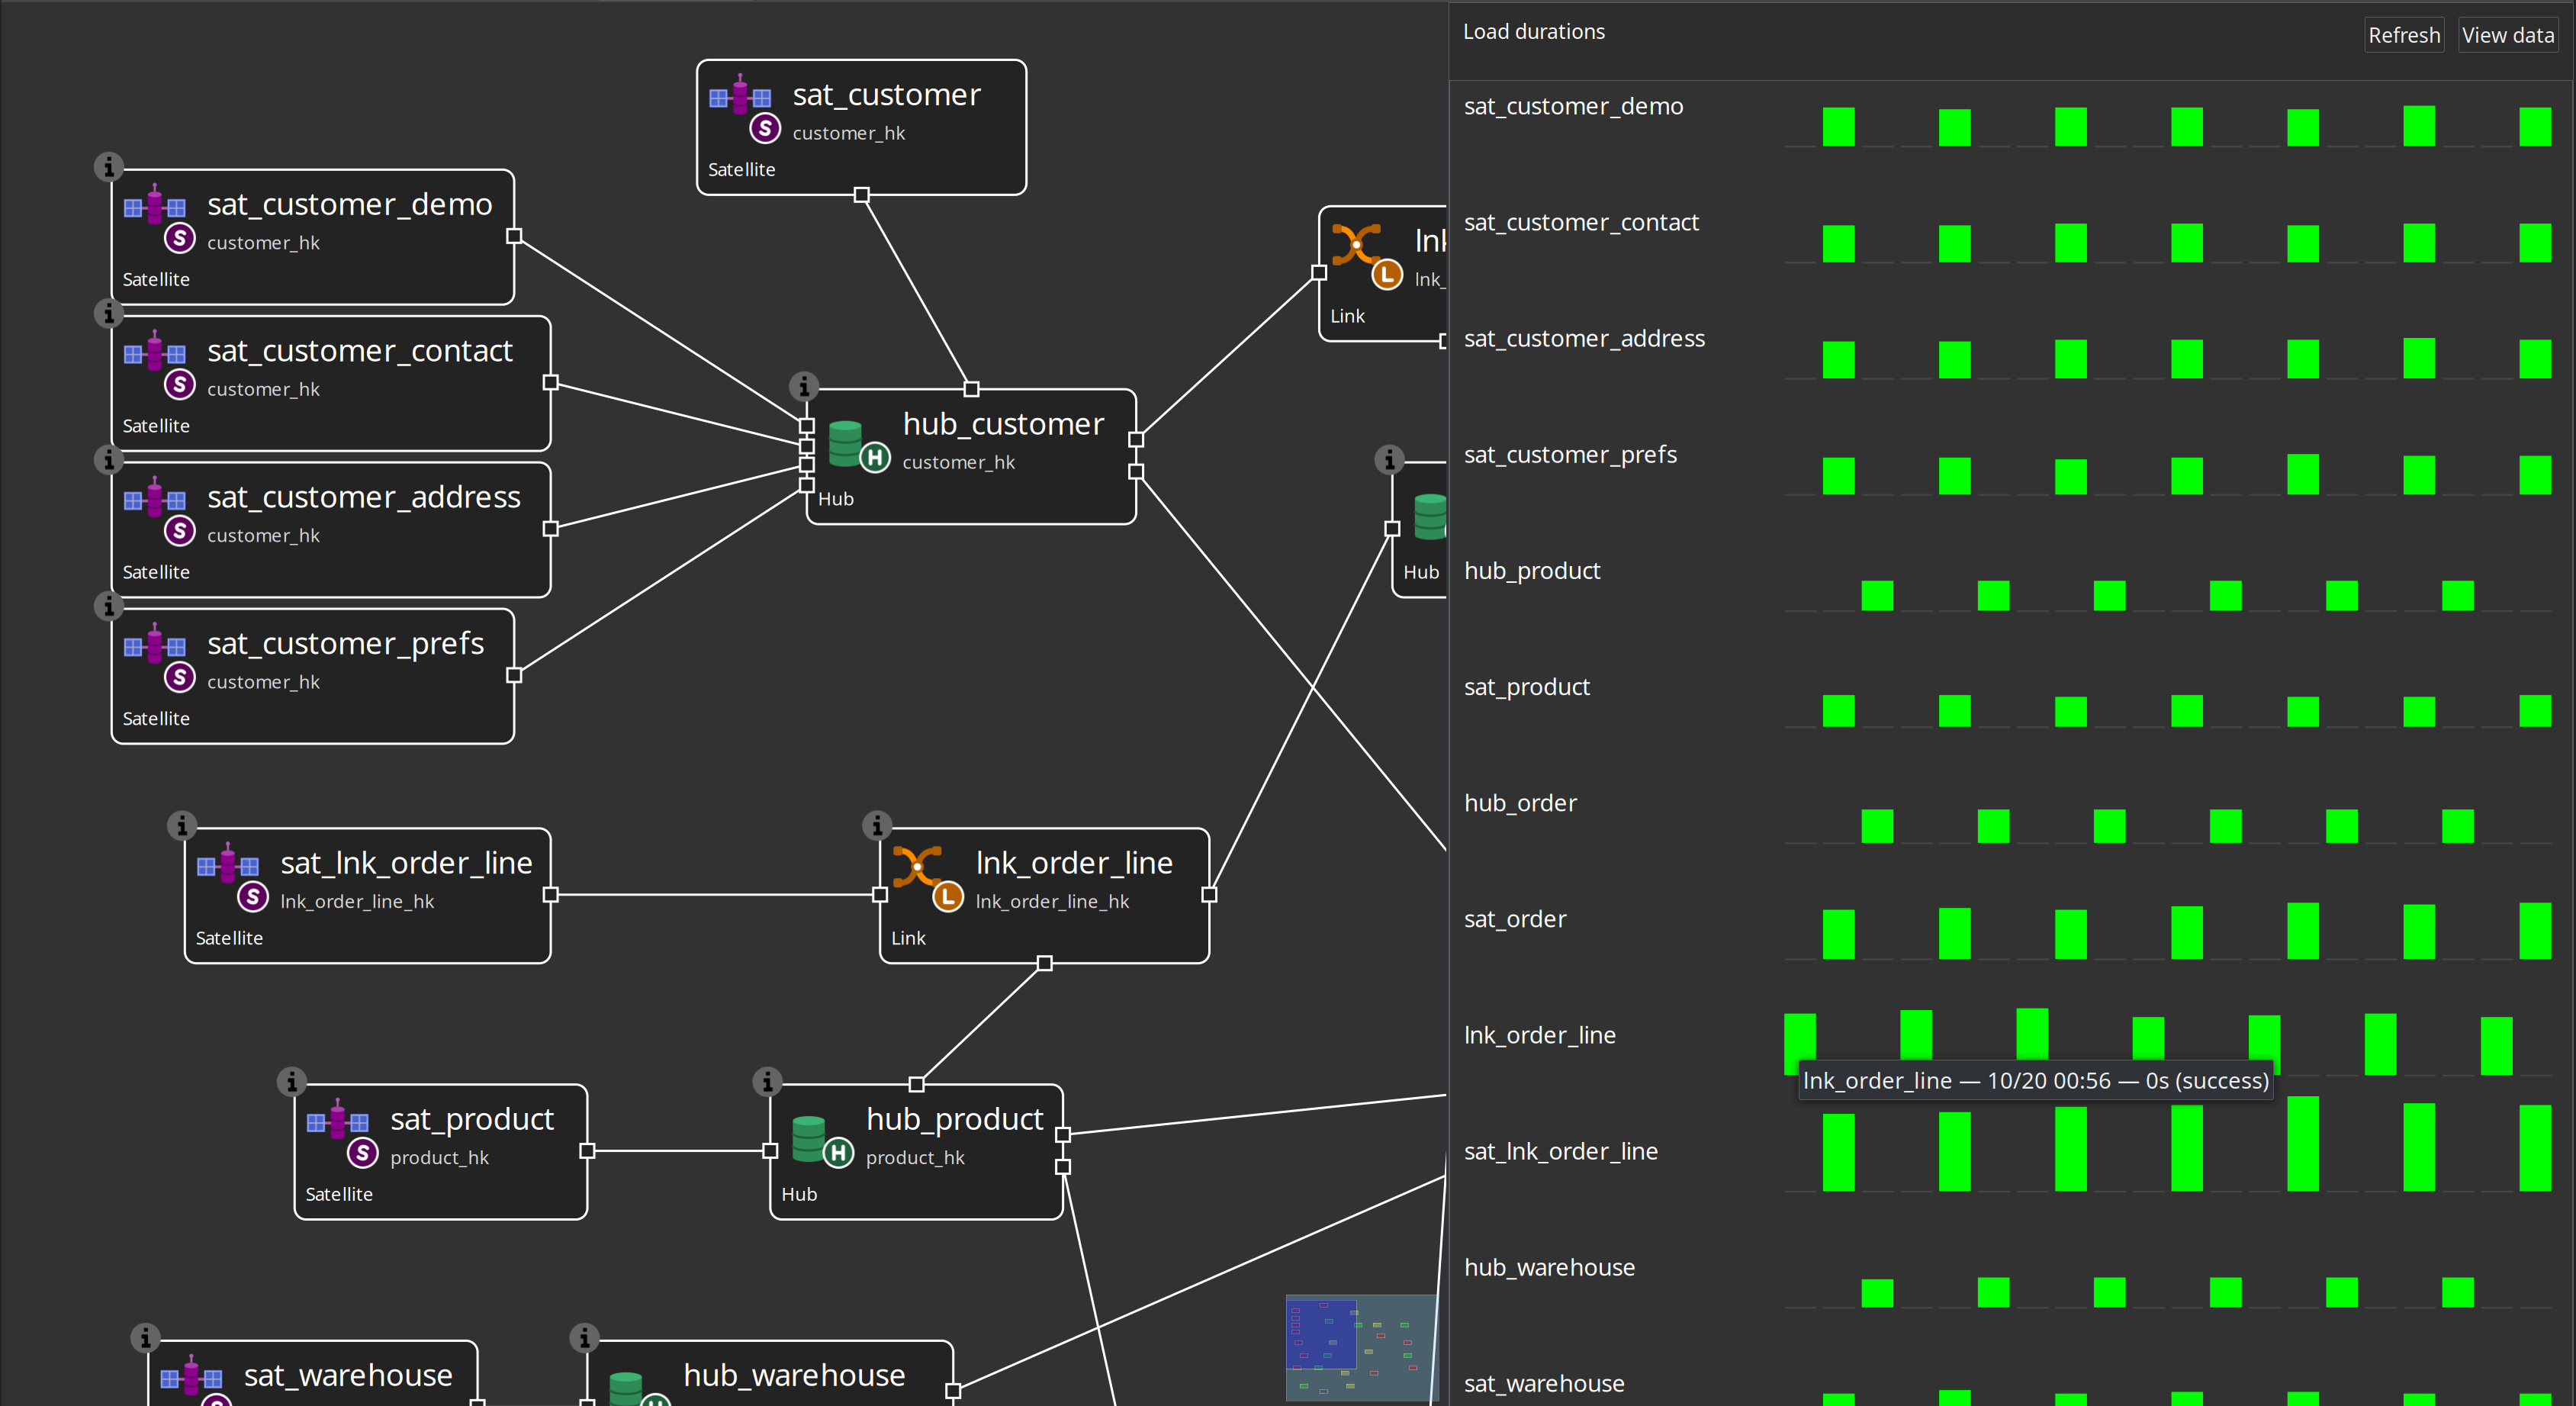Screen dimensions: 2576x1406
Task: Click the info icon on sat_warehouse node
Action: coord(146,1338)
